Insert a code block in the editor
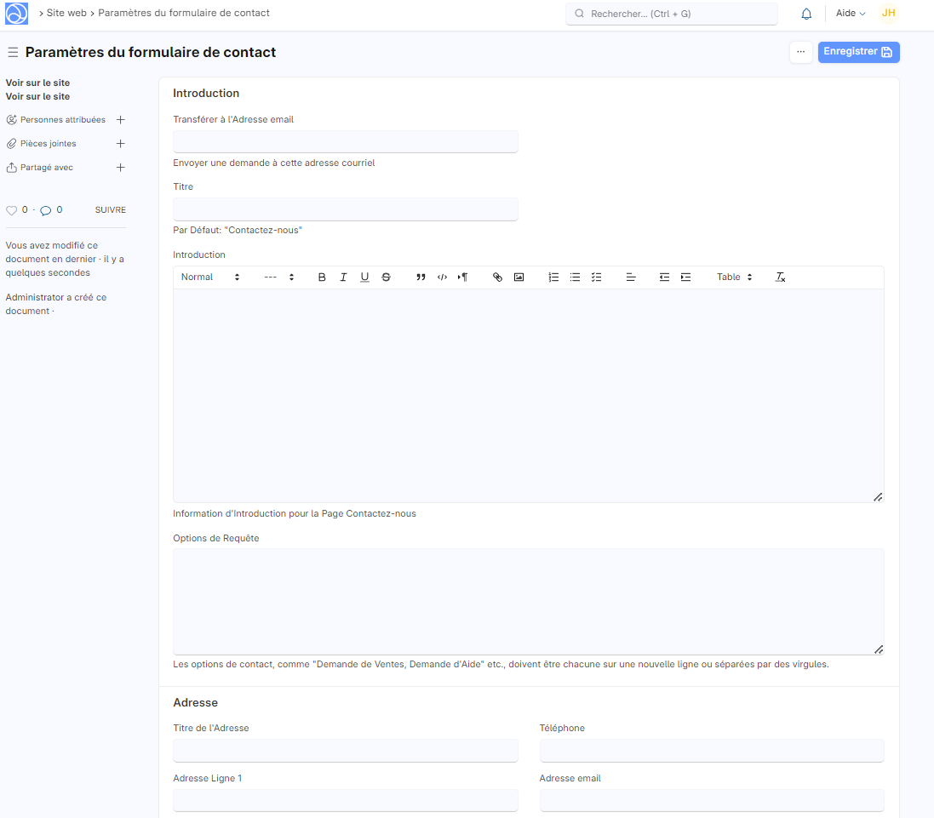Image resolution: width=934 pixels, height=818 pixels. 442,277
